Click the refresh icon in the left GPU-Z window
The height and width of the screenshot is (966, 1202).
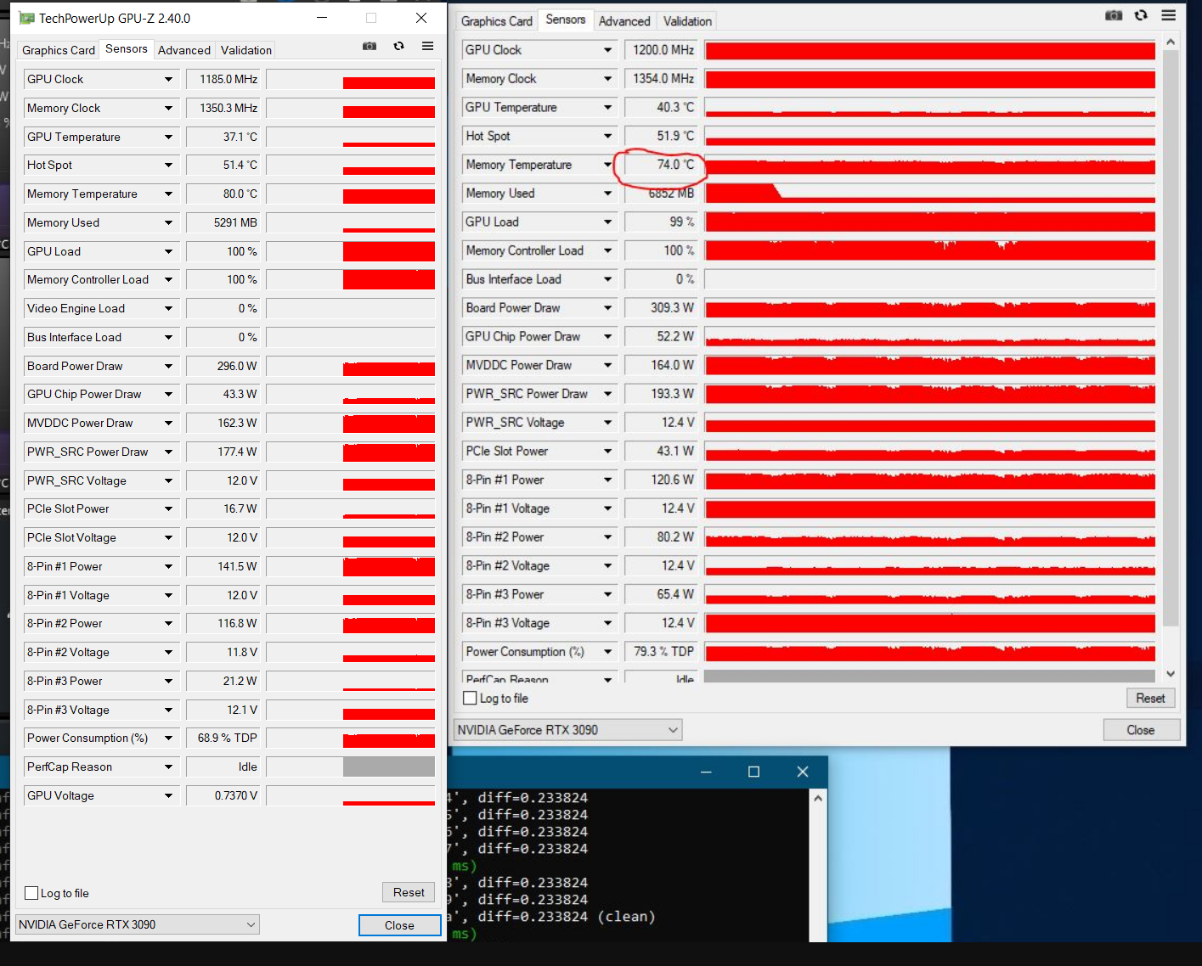click(x=398, y=46)
